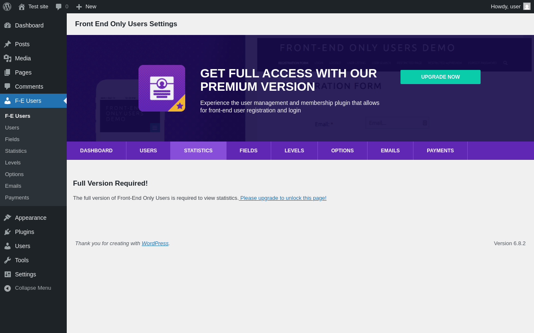Open the Media library menu label
534x333 pixels.
(x=23, y=58)
